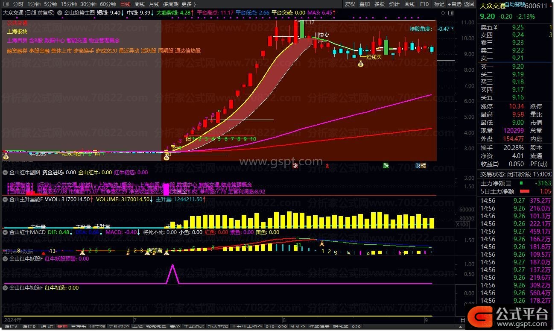Click the 5日主力净额 row

pos(516,191)
